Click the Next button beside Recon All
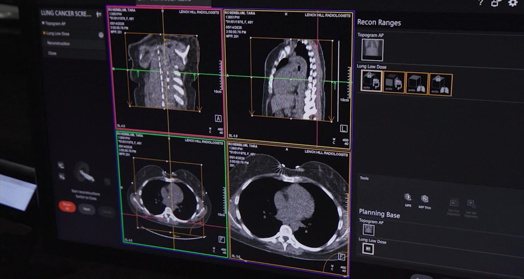Image resolution: width=524 pixels, height=279 pixels. pyautogui.click(x=87, y=209)
